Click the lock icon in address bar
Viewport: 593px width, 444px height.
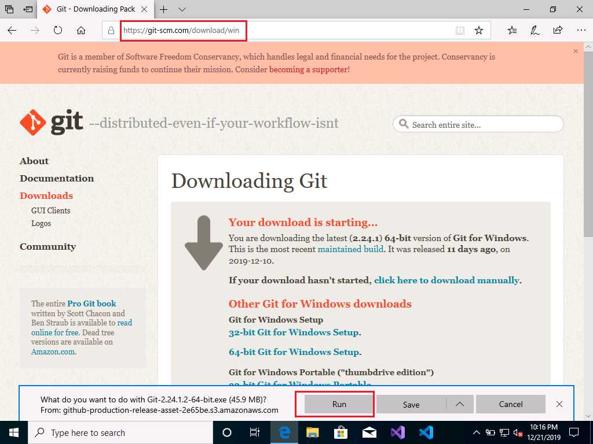pyautogui.click(x=111, y=30)
